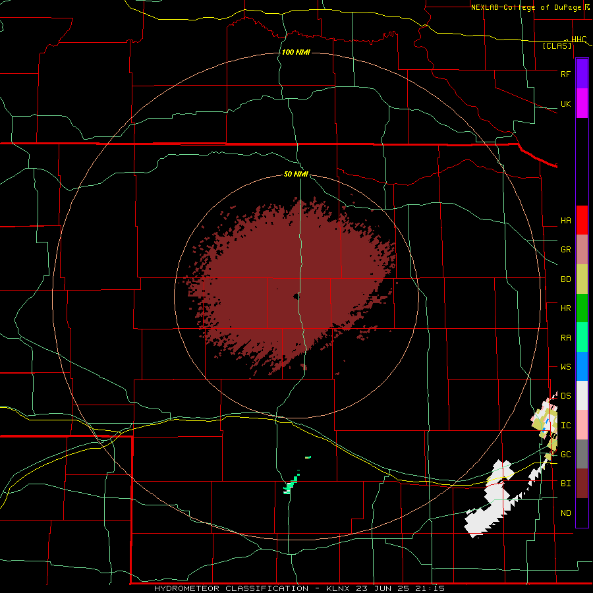Click the WS legend label text
This screenshot has width=593, height=593.
click(x=565, y=367)
